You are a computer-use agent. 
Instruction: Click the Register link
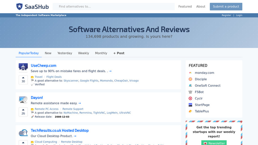(226, 15)
